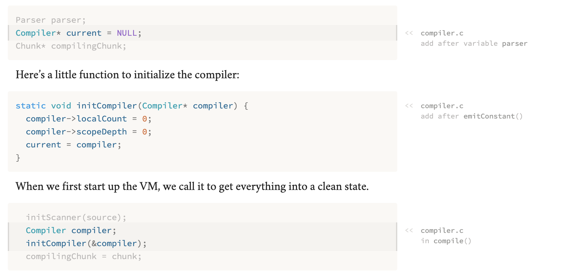Click the 'static void initCompiler' function signature line
This screenshot has height=276, width=568.
point(131,106)
